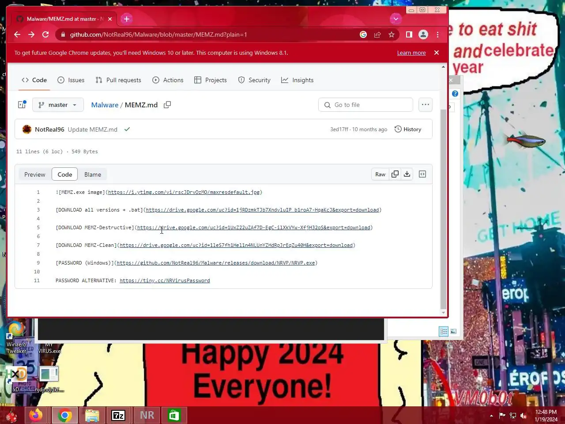This screenshot has width=565, height=424.
Task: Select line number 5 in code
Action: click(x=38, y=227)
